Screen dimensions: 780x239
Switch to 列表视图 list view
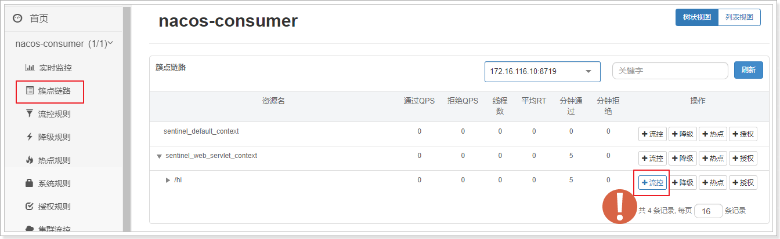point(739,17)
